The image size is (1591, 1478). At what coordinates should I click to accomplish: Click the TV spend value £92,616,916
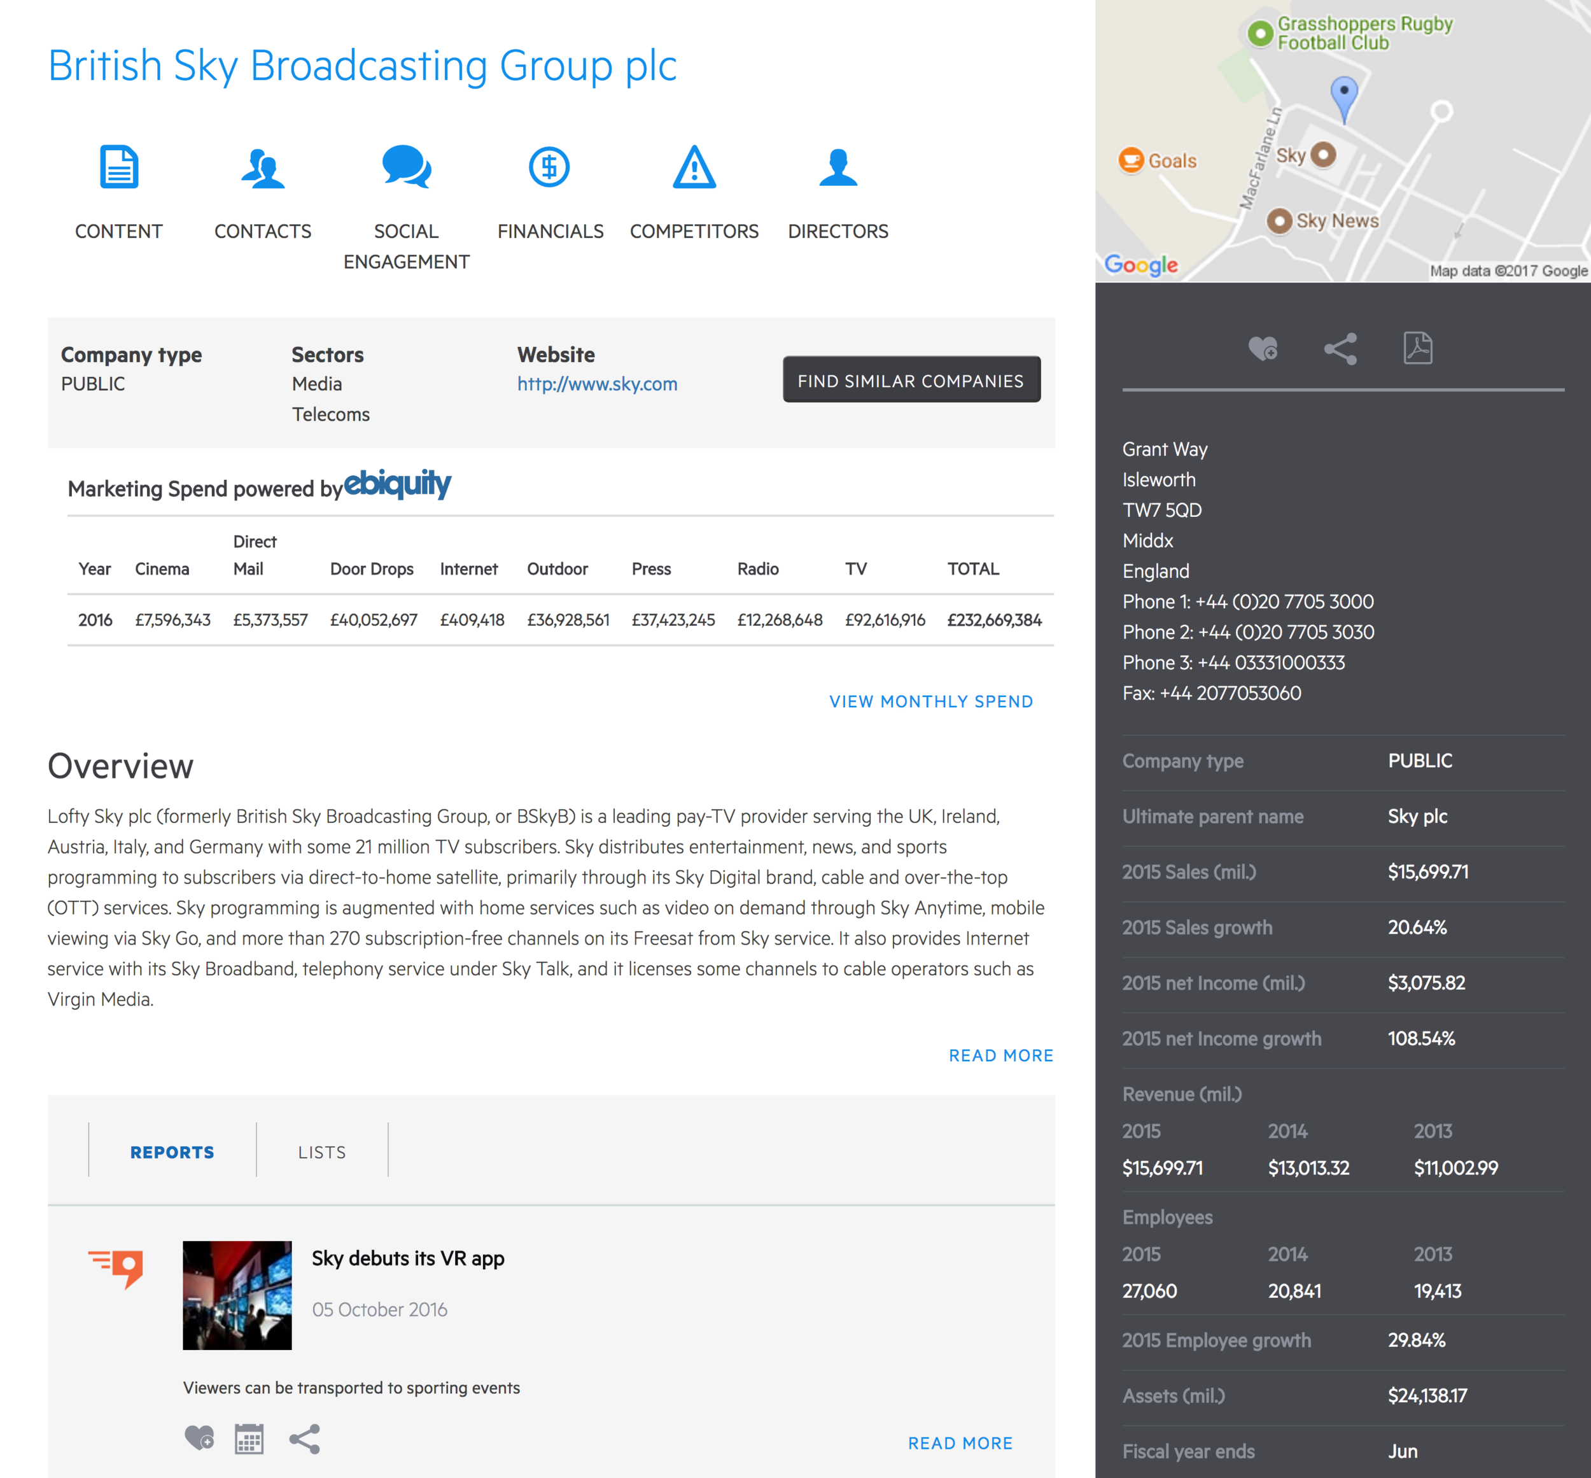tap(885, 620)
